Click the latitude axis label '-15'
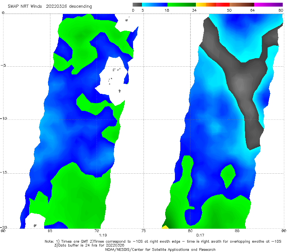Viewport: 287px width, 252px height. 3,172
